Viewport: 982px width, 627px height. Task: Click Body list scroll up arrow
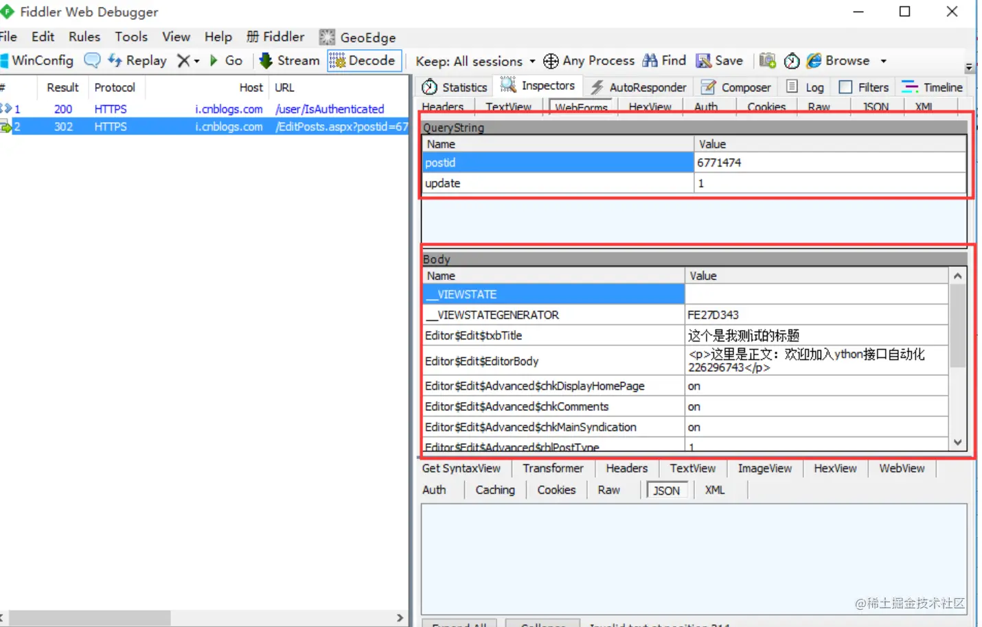(957, 276)
